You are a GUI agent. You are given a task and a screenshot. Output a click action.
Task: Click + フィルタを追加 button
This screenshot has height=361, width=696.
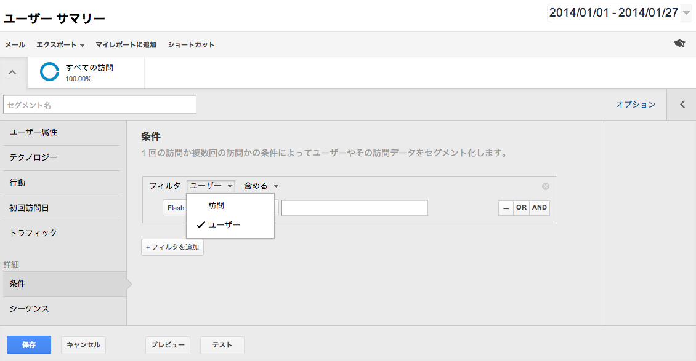pos(172,247)
